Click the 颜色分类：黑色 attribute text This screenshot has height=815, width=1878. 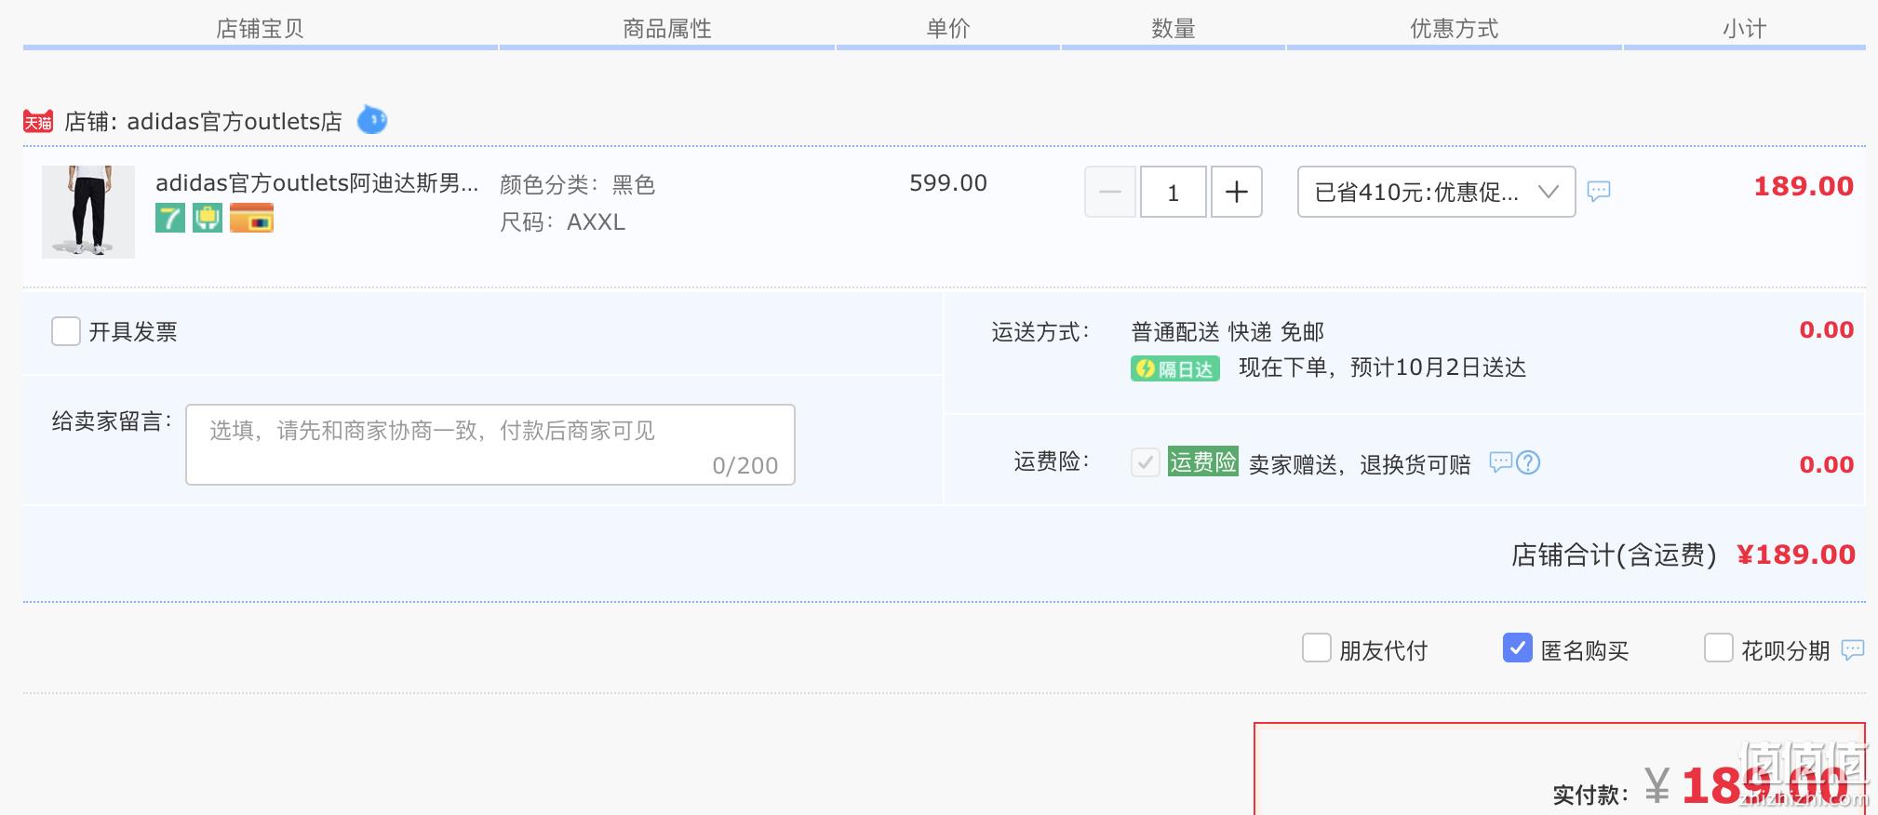[x=578, y=185]
